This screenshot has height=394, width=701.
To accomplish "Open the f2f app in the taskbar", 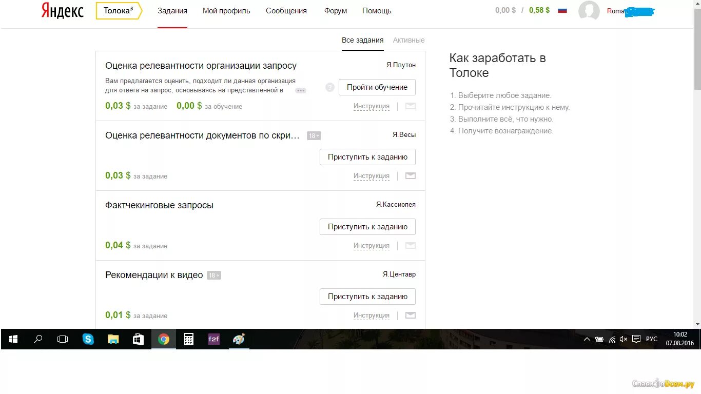I will click(x=214, y=339).
